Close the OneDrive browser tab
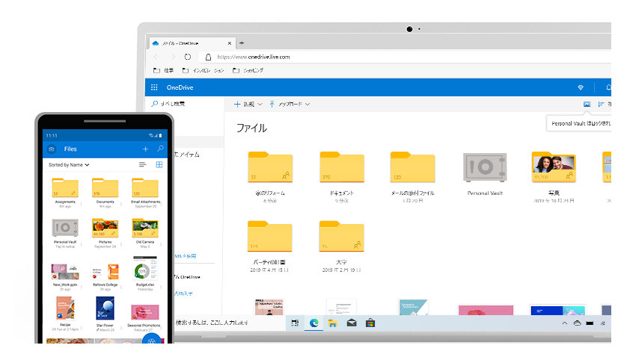The height and width of the screenshot is (351, 624). click(x=230, y=43)
